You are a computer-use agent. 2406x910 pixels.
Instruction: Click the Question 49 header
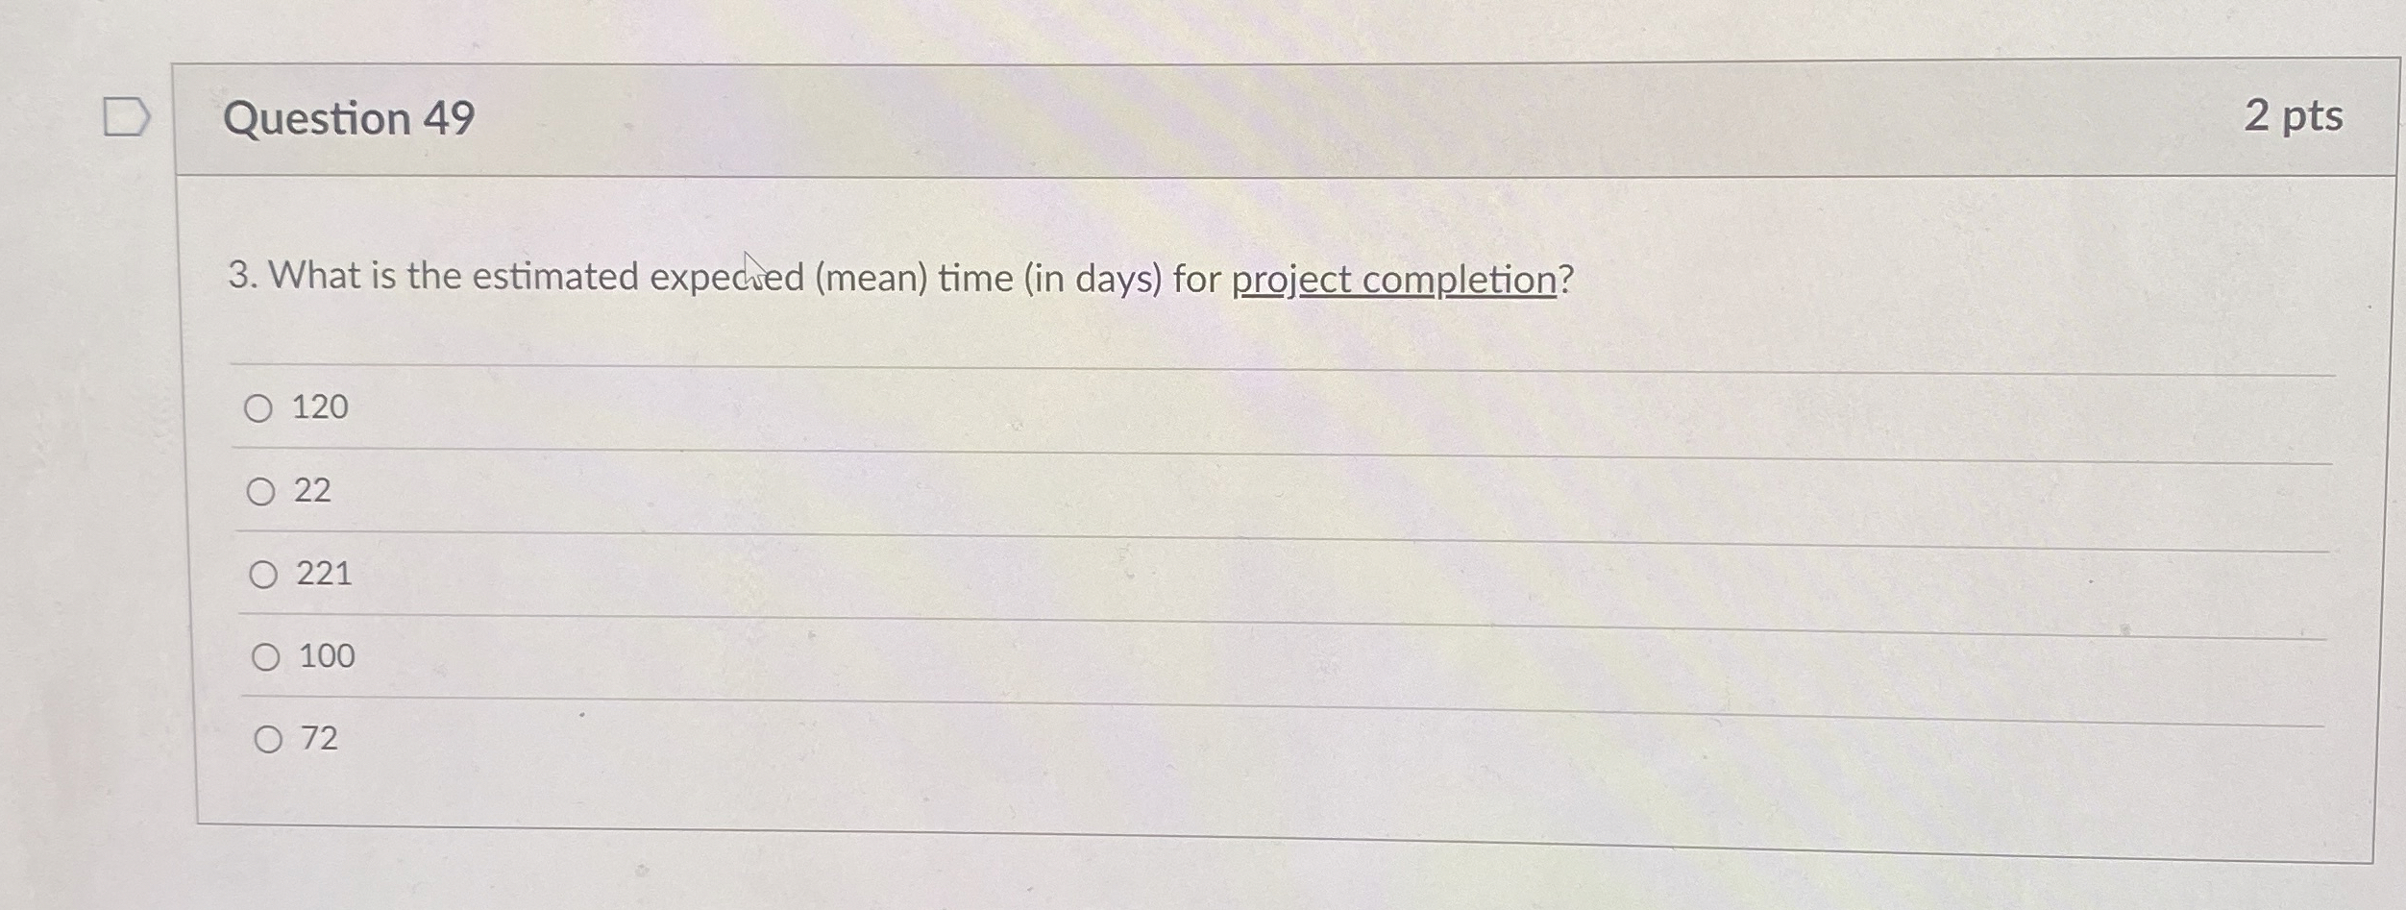tap(346, 117)
